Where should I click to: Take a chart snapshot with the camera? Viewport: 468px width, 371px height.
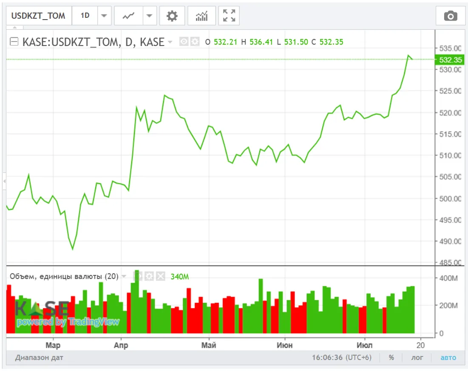point(450,16)
